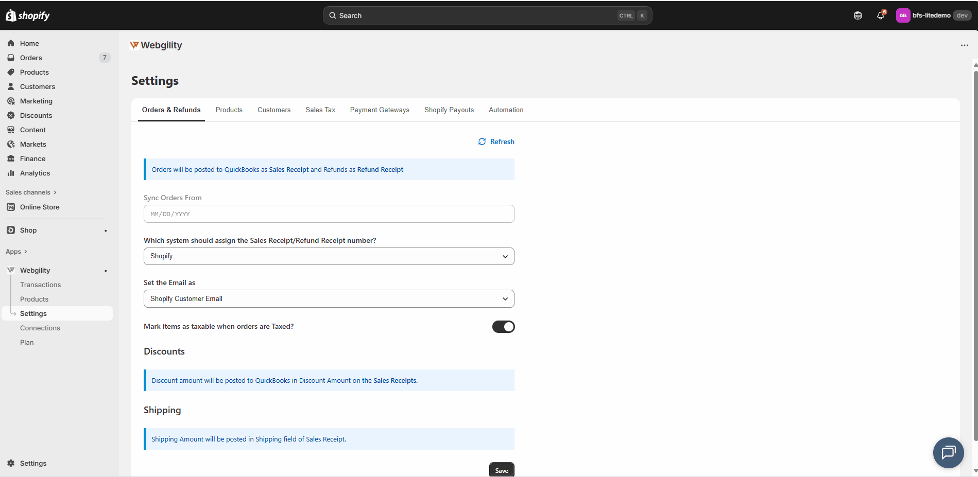This screenshot has width=978, height=477.
Task: Open the Set the Email as dropdown
Action: (x=329, y=299)
